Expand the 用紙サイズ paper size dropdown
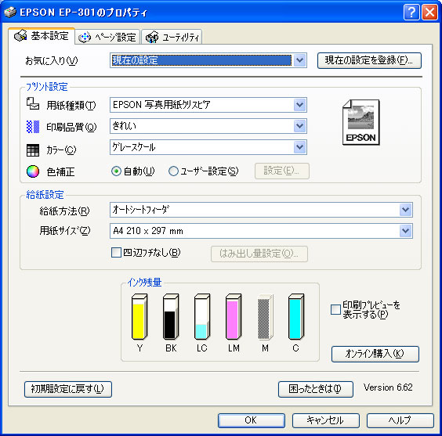442x436 pixels. pos(261,231)
